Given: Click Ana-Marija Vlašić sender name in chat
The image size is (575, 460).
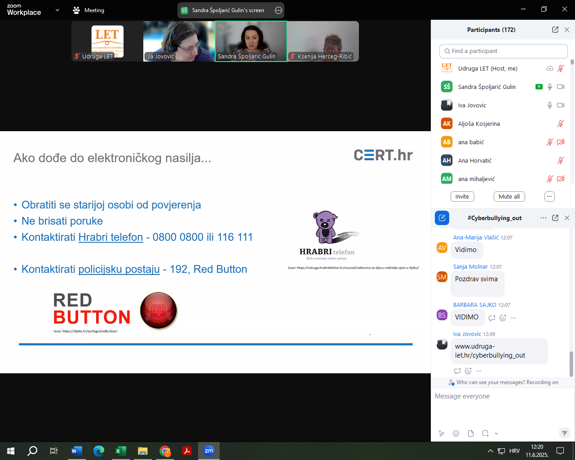Looking at the screenshot, I should click(476, 237).
